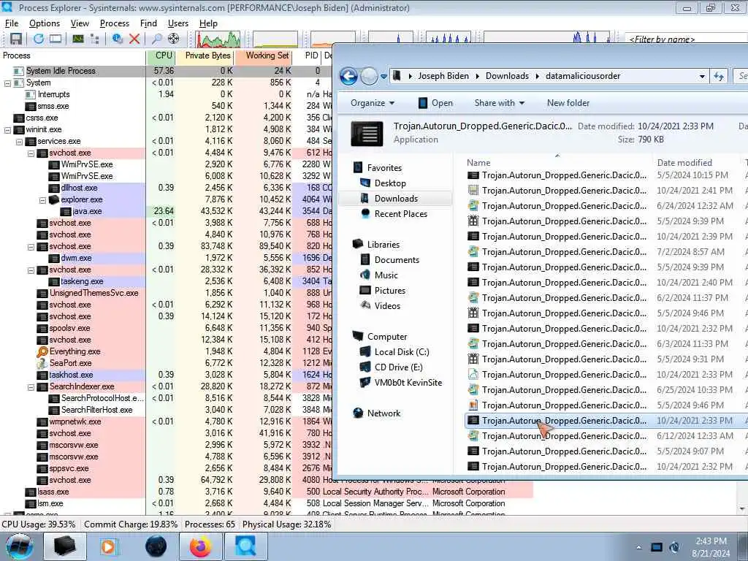Sort by Working Set column header
748x561 pixels.
(x=263, y=56)
